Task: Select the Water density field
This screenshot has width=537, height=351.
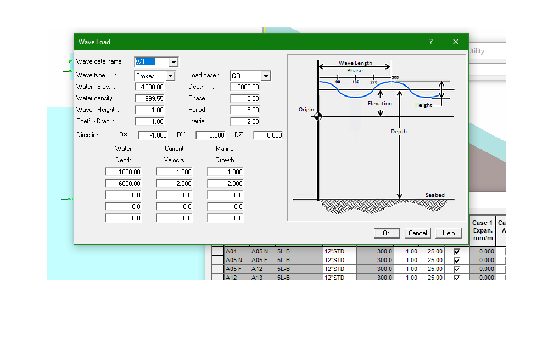Action: (x=150, y=99)
